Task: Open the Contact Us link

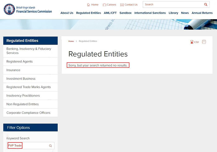Action: tap(129, 5)
